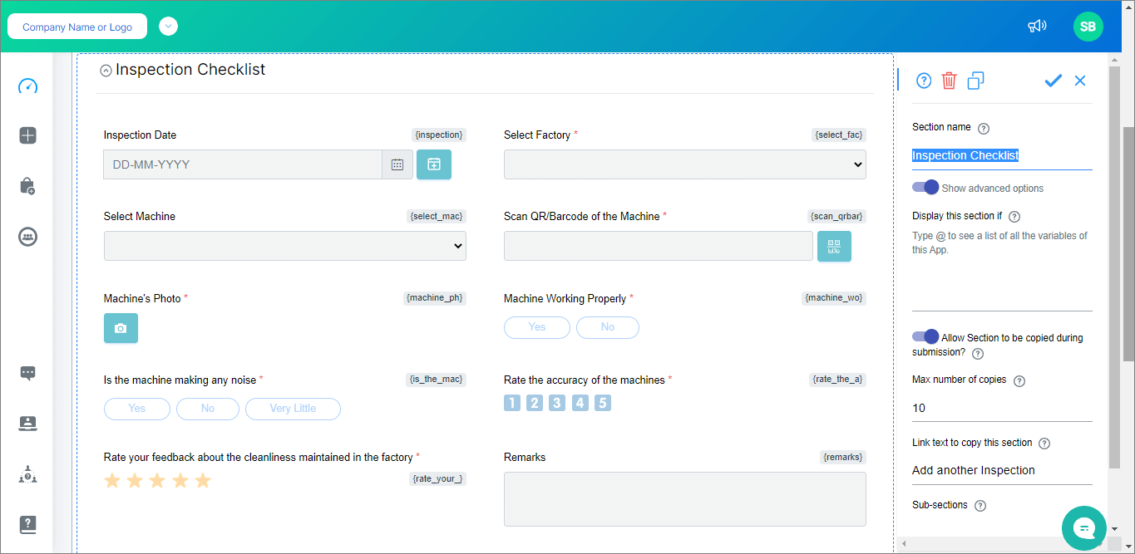Open the help question-mark icon beside the trash
The image size is (1135, 554).
point(924,81)
